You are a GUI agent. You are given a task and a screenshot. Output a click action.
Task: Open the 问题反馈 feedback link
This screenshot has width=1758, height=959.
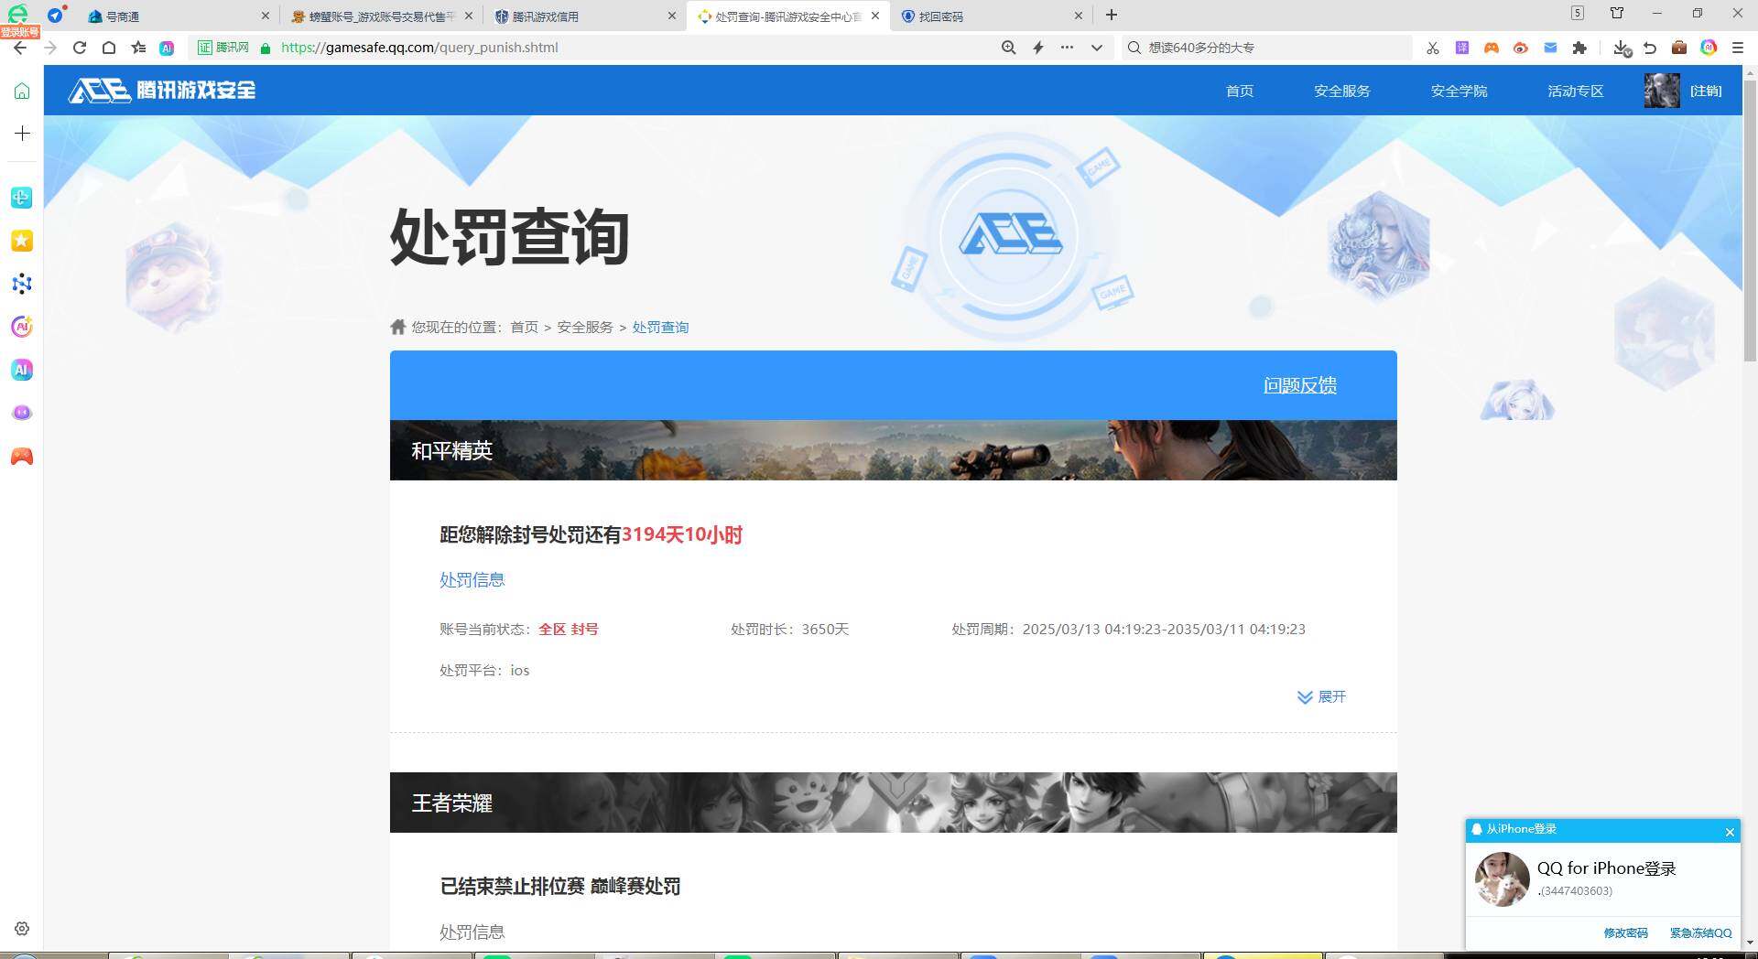click(1300, 385)
